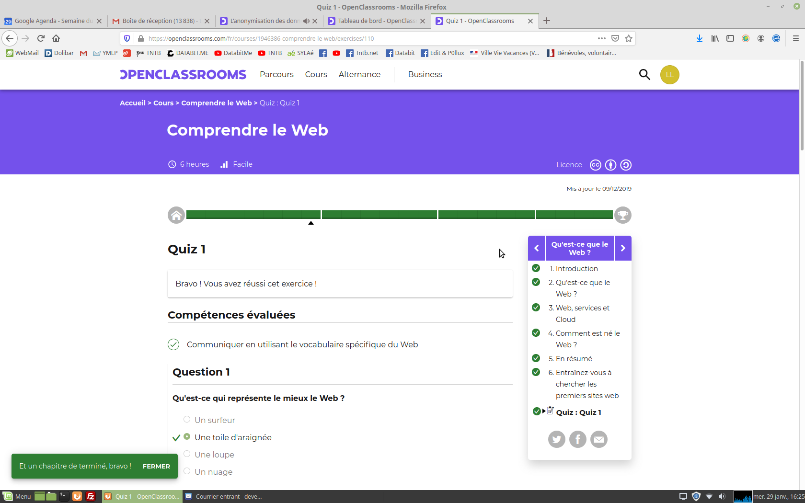The width and height of the screenshot is (805, 503).
Task: Open the '3. Web, services et Cloud' chapter
Action: (x=582, y=313)
